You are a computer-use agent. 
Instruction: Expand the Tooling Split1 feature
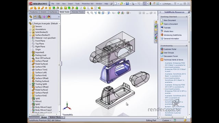tap(30, 84)
